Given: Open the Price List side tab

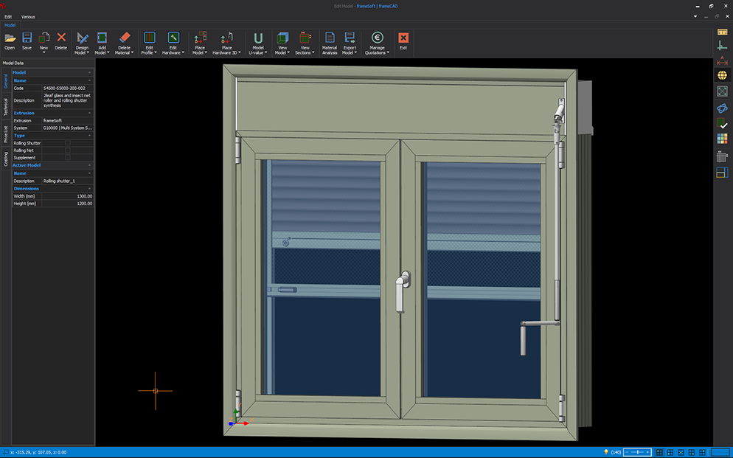Looking at the screenshot, I should [x=6, y=134].
